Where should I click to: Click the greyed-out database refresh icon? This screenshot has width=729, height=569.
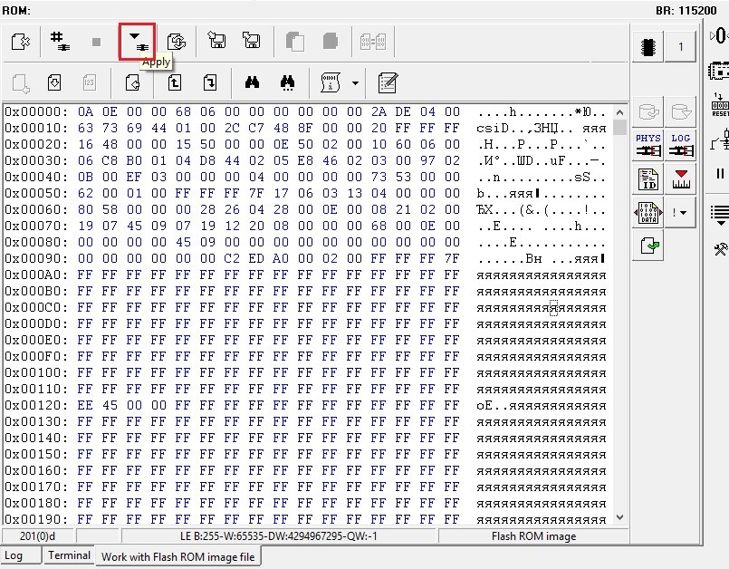648,111
